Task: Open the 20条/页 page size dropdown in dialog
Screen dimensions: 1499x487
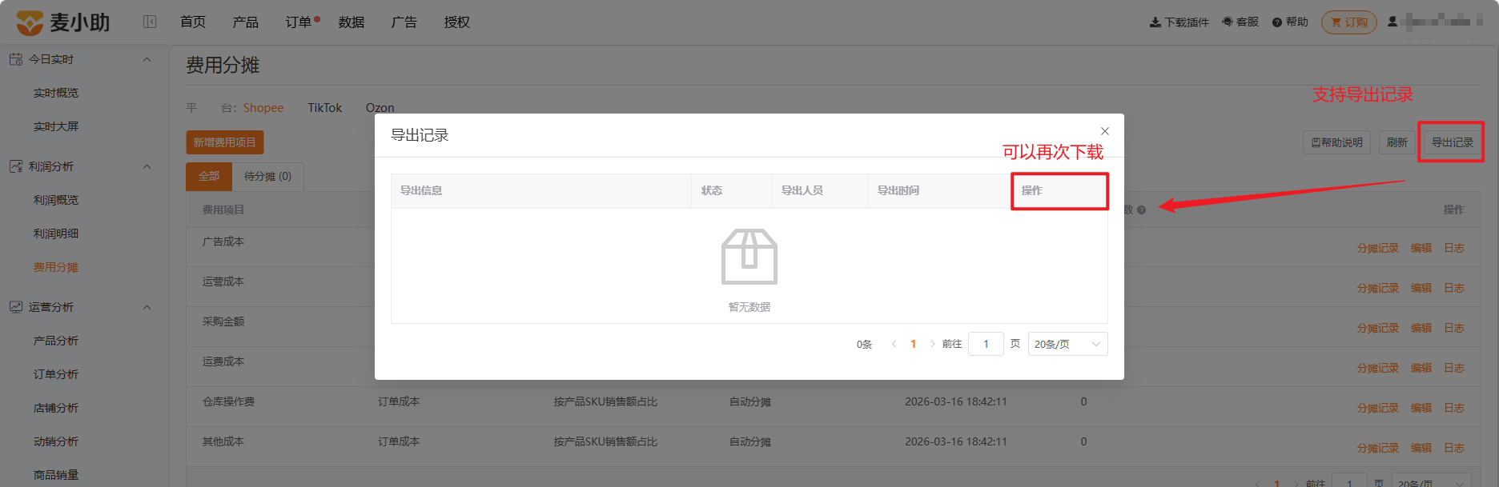Action: (1067, 344)
